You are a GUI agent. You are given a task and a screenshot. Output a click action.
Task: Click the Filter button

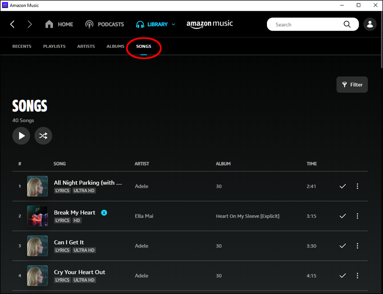[x=352, y=85]
